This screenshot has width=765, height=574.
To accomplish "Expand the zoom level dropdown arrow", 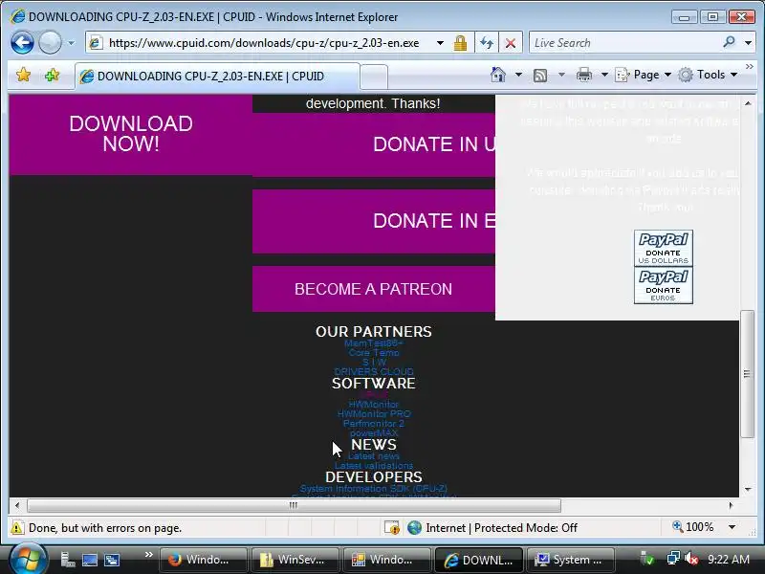I will (x=732, y=527).
